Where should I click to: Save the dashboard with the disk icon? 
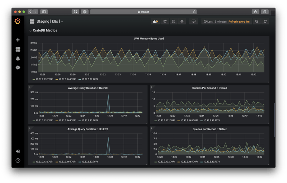coord(174,22)
